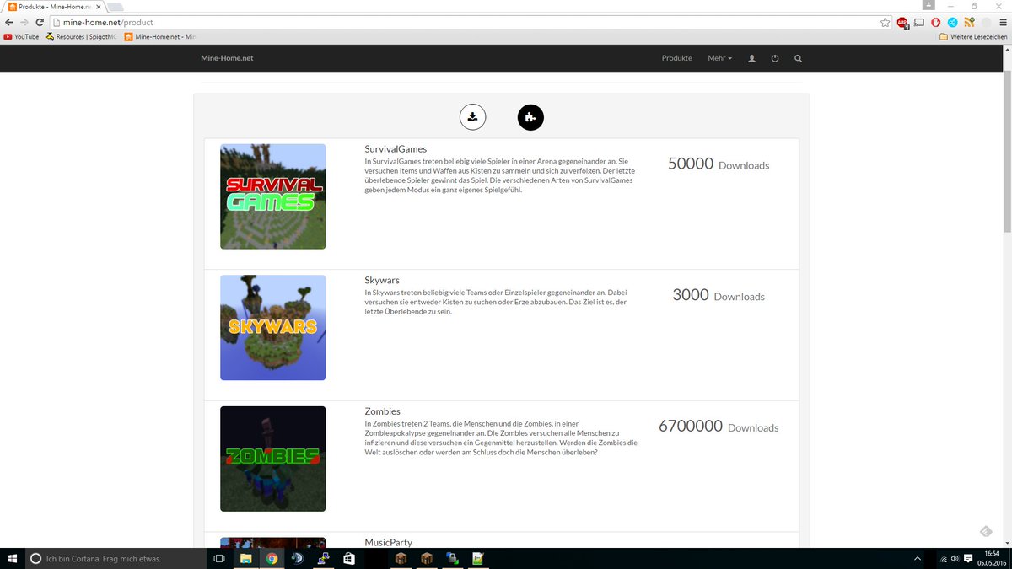The image size is (1012, 569).
Task: Switch to the Produkte - Mine-Home browser tab
Action: pyautogui.click(x=55, y=6)
